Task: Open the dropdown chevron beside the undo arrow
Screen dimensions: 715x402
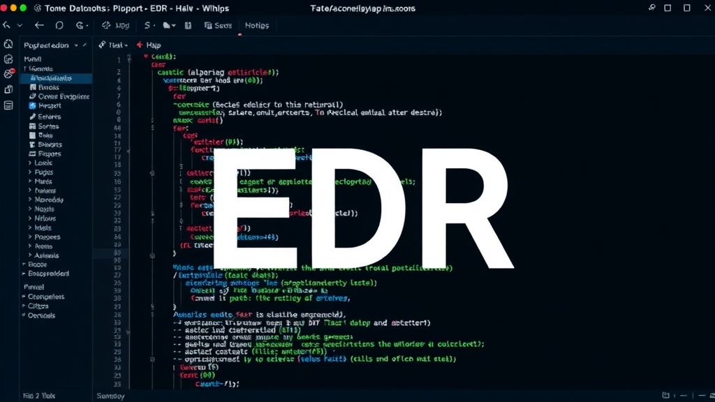Action: click(20, 26)
